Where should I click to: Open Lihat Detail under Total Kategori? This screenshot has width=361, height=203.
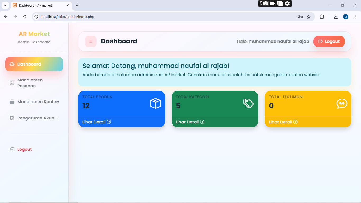tap(190, 122)
